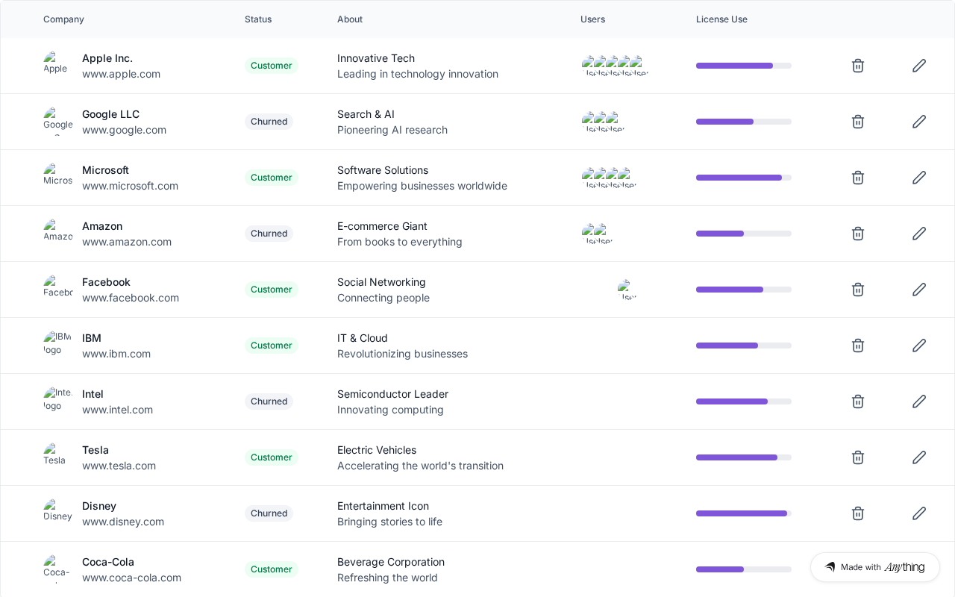Image resolution: width=955 pixels, height=597 pixels.
Task: Edit the Google LLC entry
Action: click(919, 122)
